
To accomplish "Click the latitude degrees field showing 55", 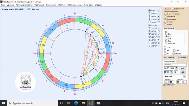I will tap(166, 82).
